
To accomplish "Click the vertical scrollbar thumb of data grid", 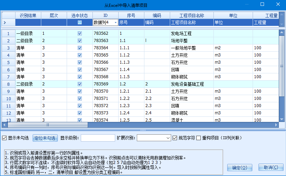I will (x=282, y=66).
